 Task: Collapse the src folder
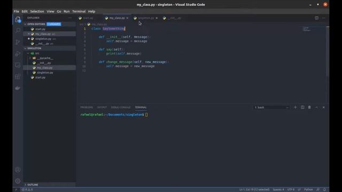28,53
